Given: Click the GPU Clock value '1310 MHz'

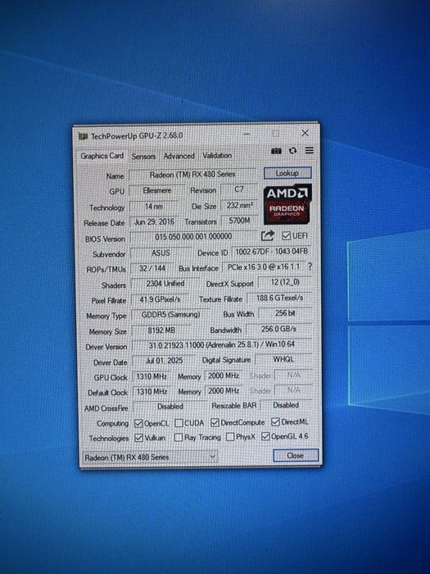Looking at the screenshot, I should [152, 376].
